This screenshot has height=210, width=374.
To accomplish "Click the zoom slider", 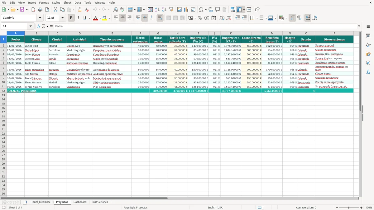I will tap(349, 208).
